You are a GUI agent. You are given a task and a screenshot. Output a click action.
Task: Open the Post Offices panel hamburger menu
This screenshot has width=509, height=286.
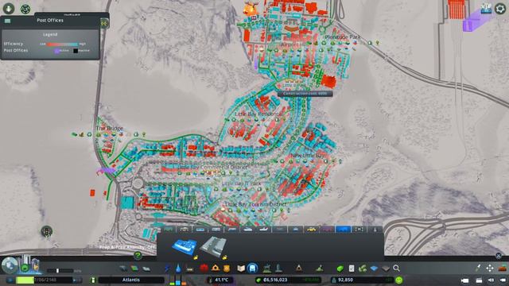(x=7, y=21)
